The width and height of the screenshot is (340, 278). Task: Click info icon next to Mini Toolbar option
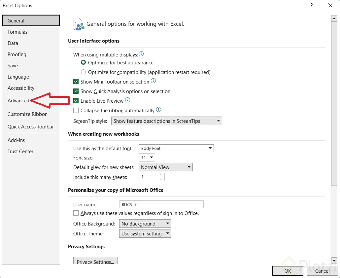[x=153, y=81]
